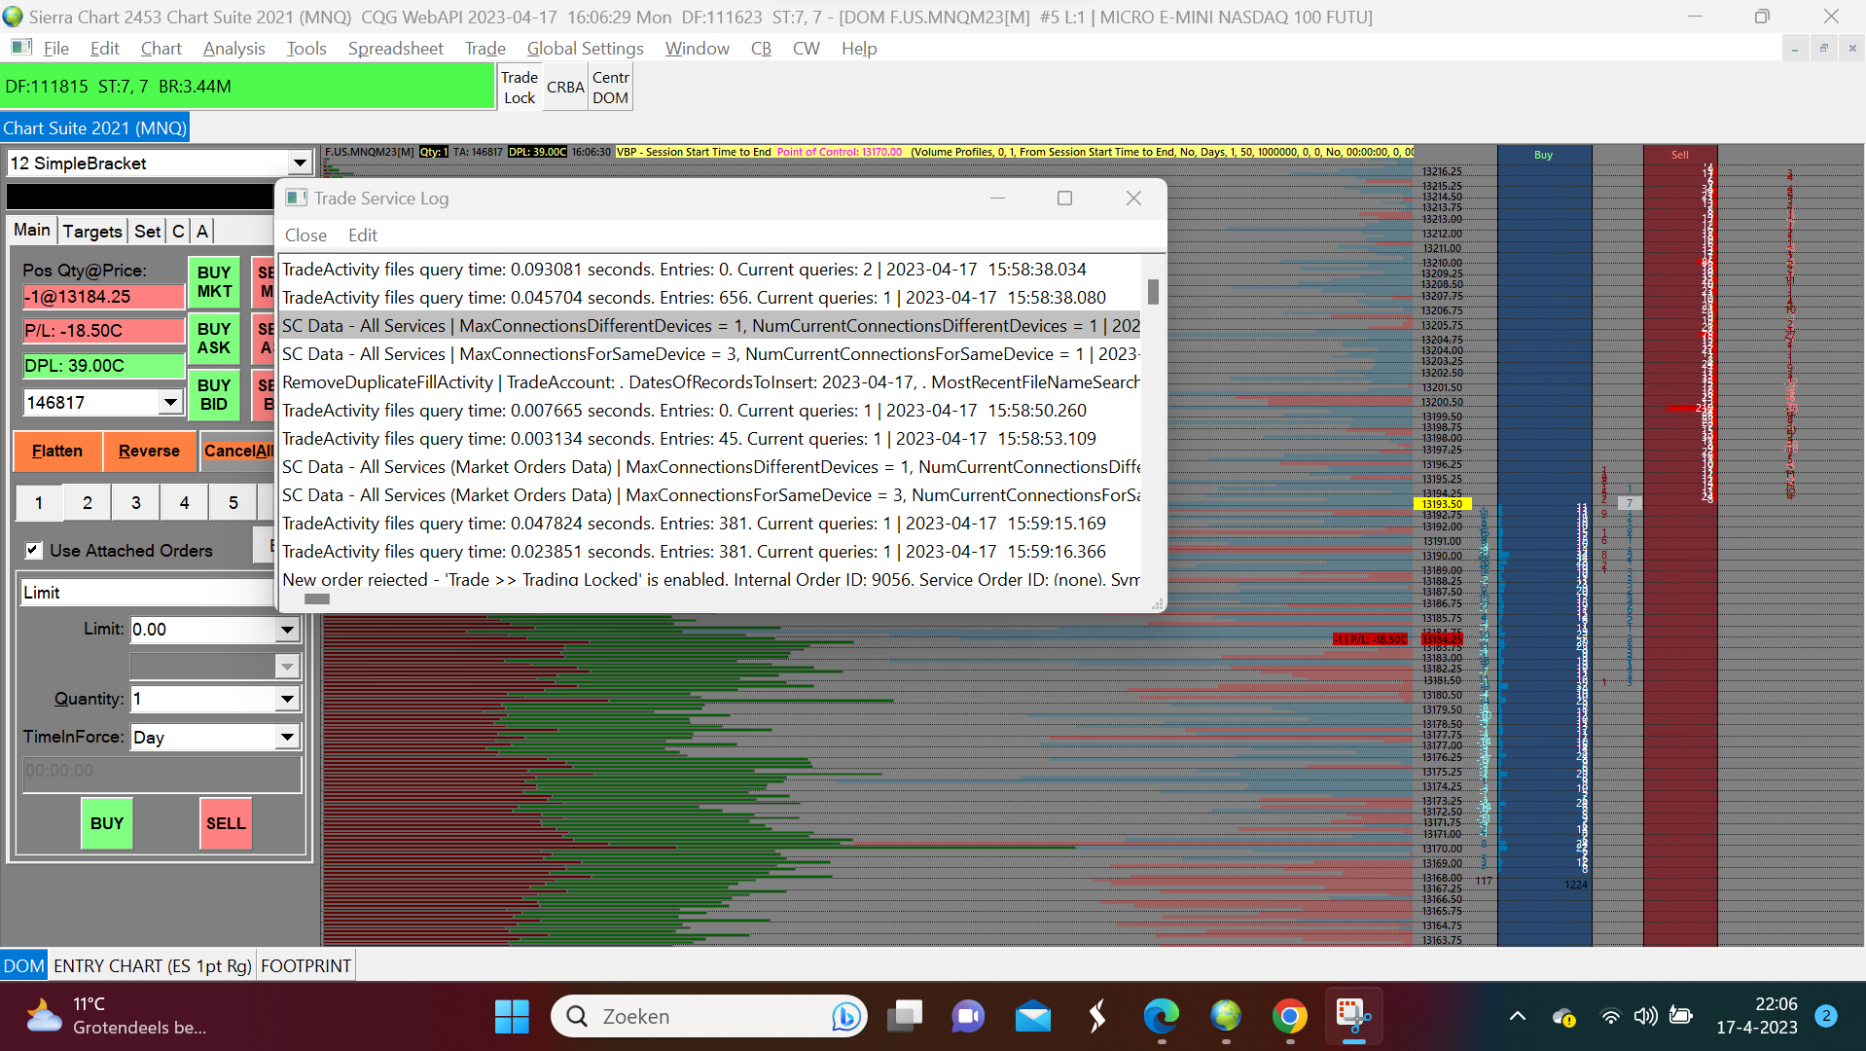This screenshot has width=1866, height=1051.
Task: Open the Snipping Tool from the taskbar
Action: tap(1353, 1017)
